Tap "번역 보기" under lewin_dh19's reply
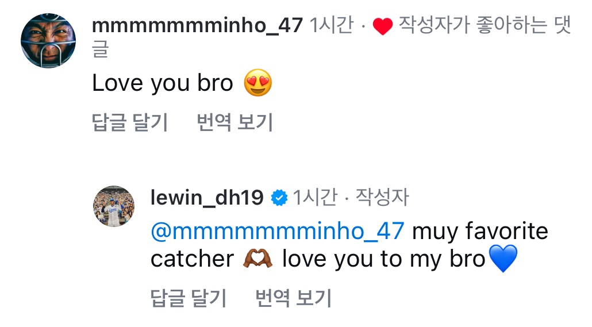 (293, 298)
